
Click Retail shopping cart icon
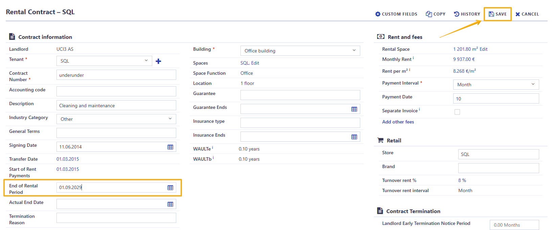[x=381, y=140]
